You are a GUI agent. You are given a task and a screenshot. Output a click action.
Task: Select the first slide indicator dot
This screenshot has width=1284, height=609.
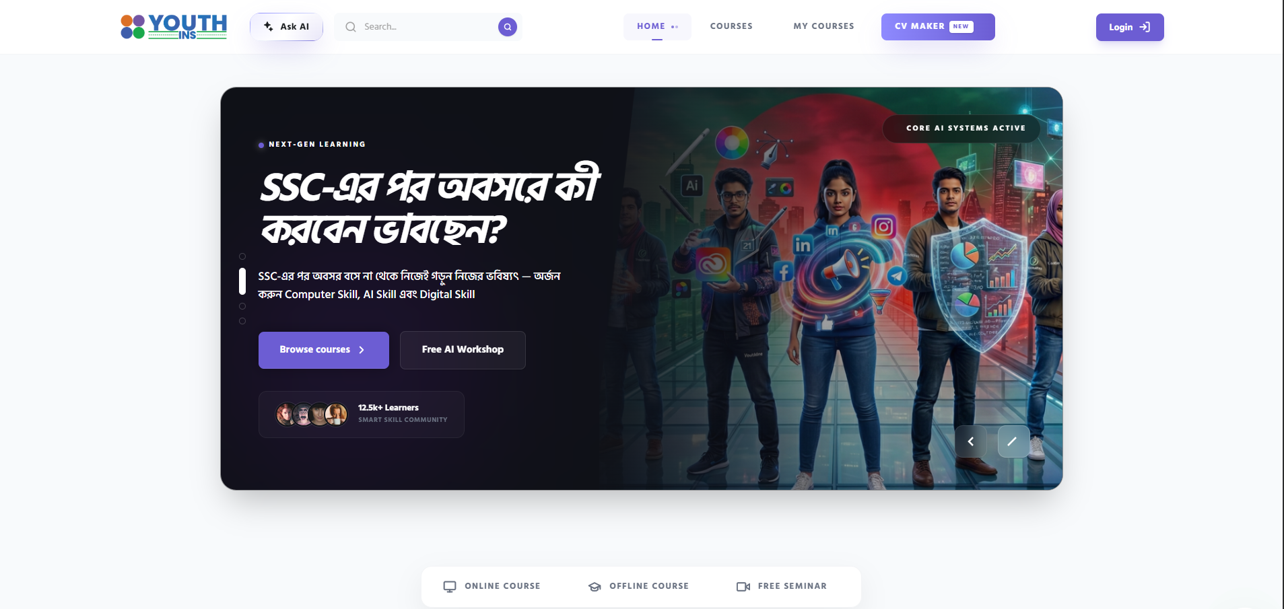pos(242,256)
